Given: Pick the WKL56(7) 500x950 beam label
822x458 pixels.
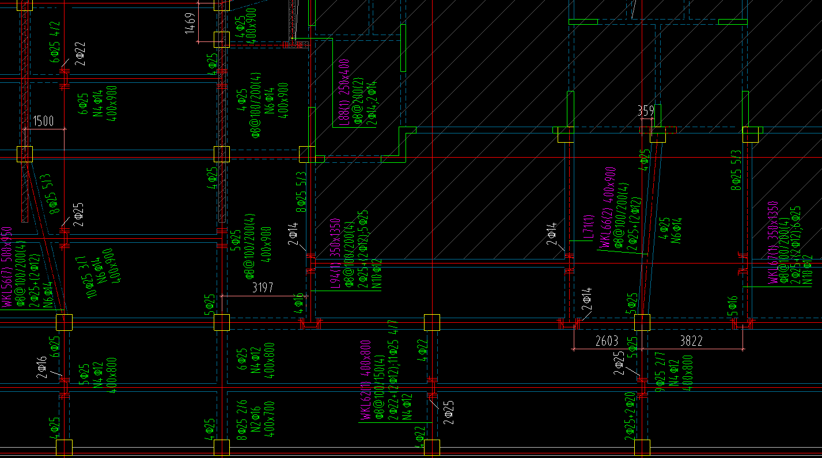Looking at the screenshot, I should [x=7, y=266].
